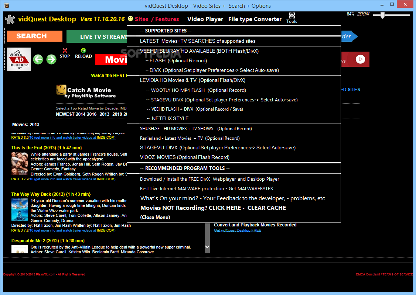Select LEVIDIA HQ Movies & TV entry
Viewport: 416px width, 295px height.
click(234, 80)
